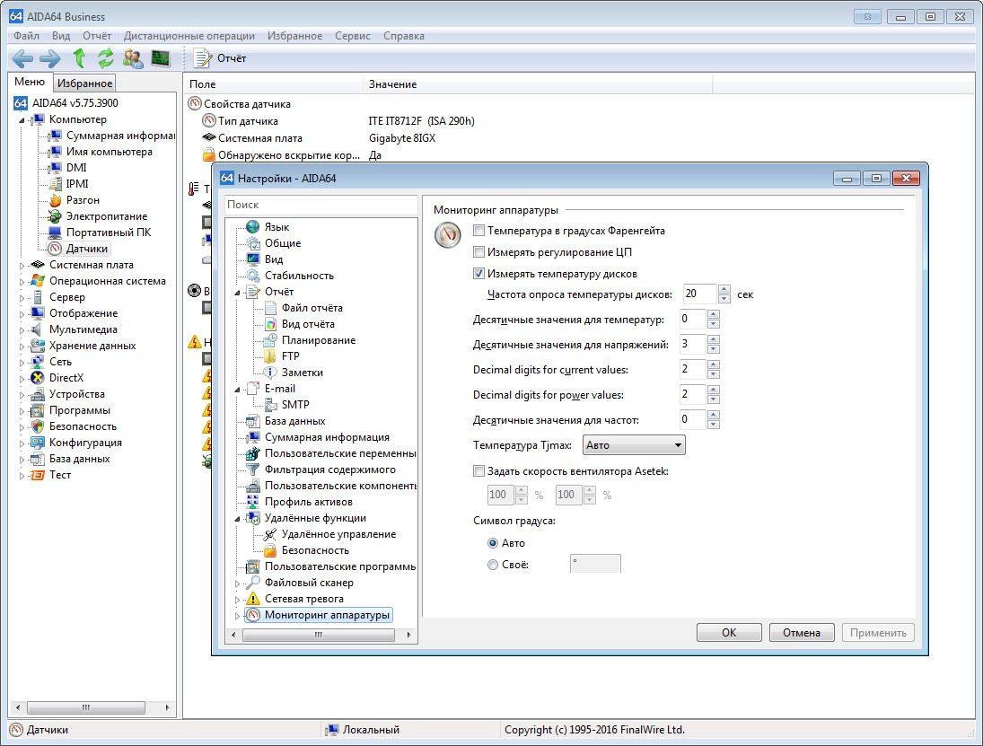
Task: Switch to the Избранное tab
Action: (x=84, y=83)
